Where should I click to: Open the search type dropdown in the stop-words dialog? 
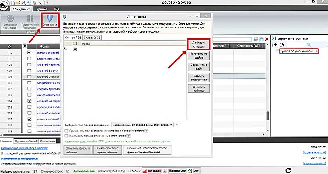142,125
